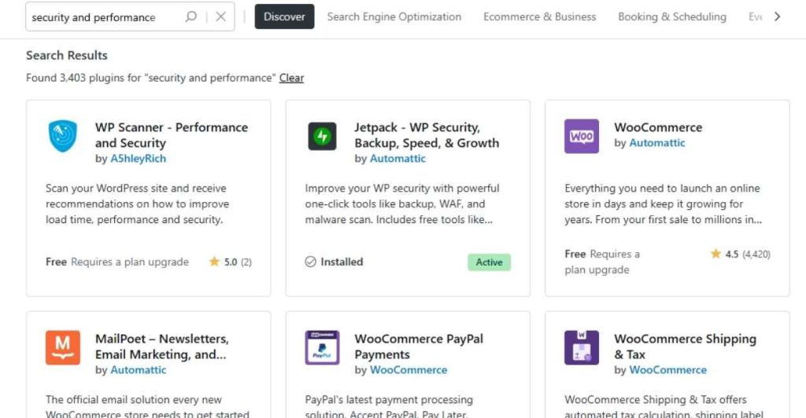Click the WP Scanner star rating icon
Viewport: 806px width, 418px height.
tap(214, 262)
